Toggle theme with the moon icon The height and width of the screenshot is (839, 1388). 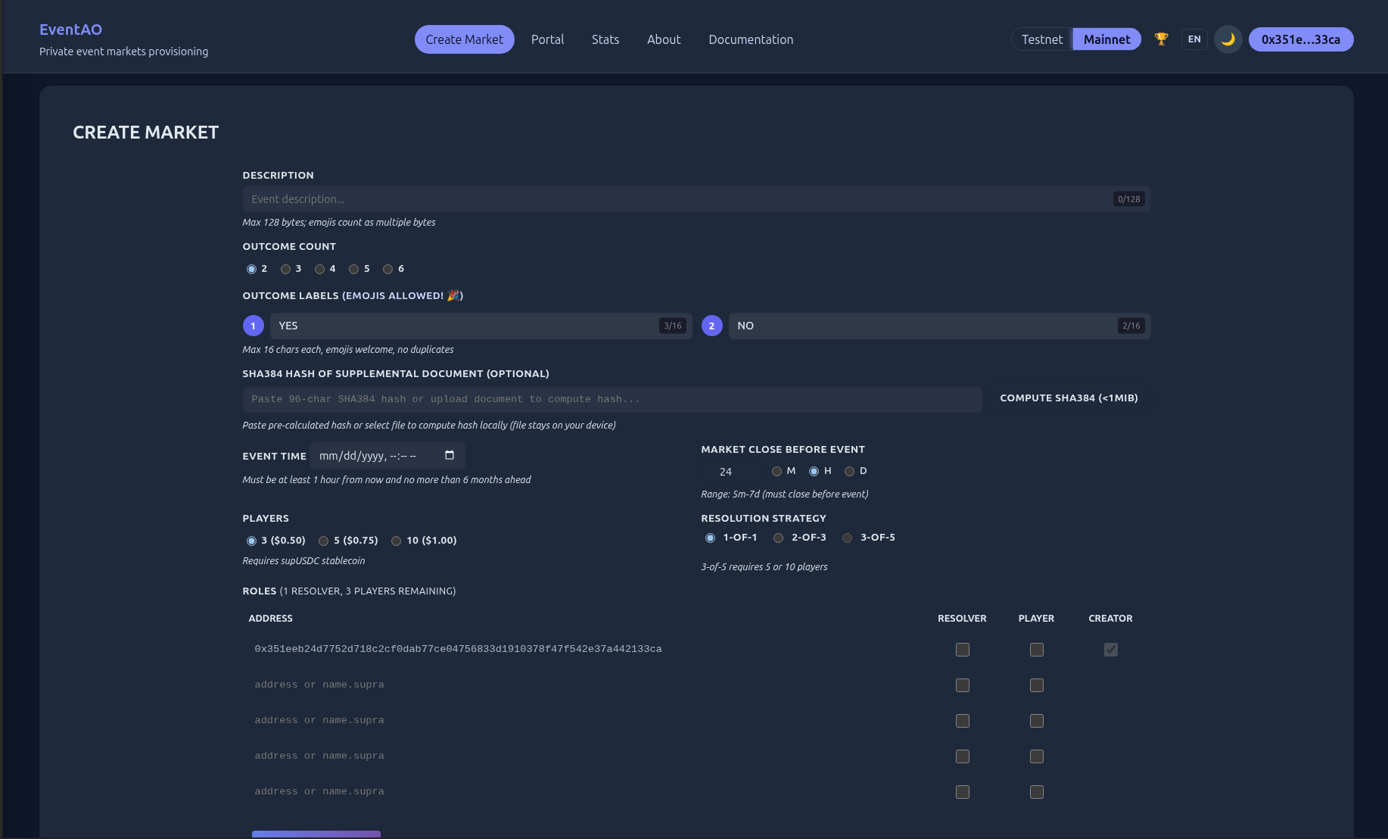1228,39
